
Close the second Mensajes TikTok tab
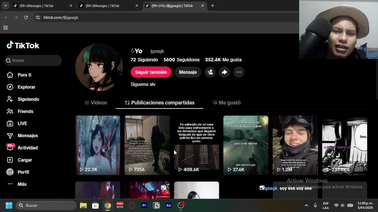[x=137, y=6]
